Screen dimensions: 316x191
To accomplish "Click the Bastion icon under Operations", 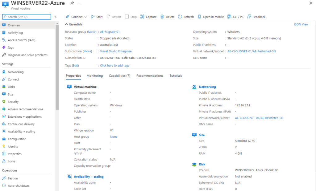I will click(4, 178).
